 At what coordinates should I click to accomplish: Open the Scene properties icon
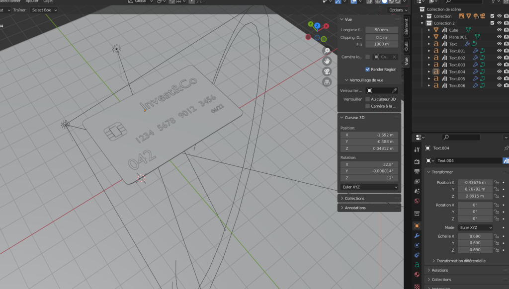pos(417,191)
